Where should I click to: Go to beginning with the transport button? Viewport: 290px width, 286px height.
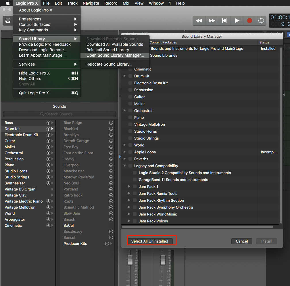pos(224,20)
